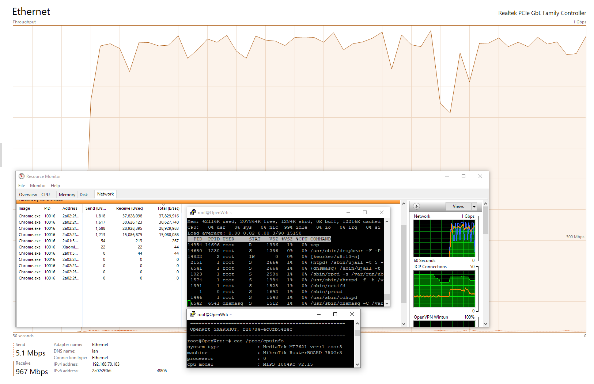This screenshot has height=384, width=594.
Task: Click the dropbear process line in terminal
Action: 284,251
